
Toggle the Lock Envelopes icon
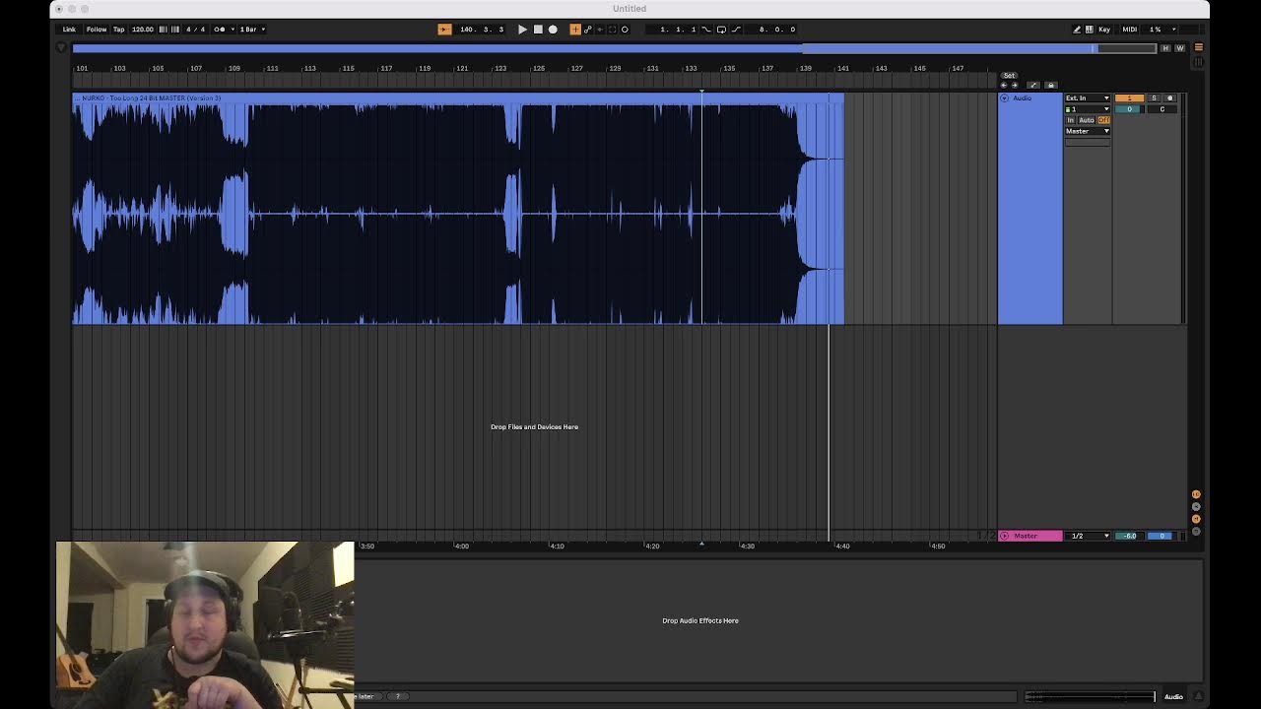click(x=1050, y=86)
